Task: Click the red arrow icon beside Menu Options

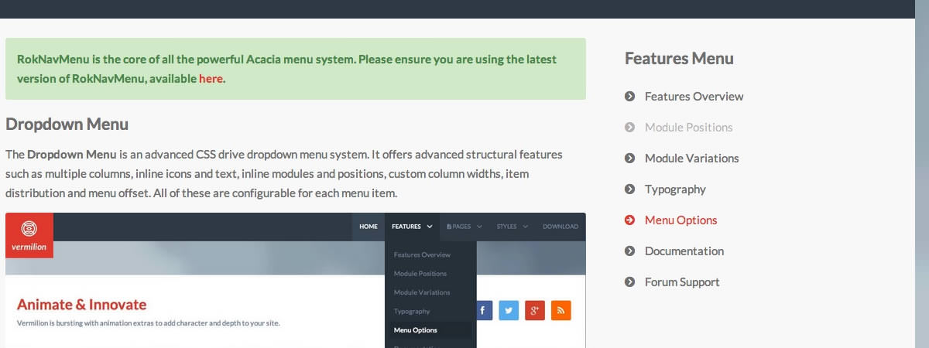Action: click(629, 220)
